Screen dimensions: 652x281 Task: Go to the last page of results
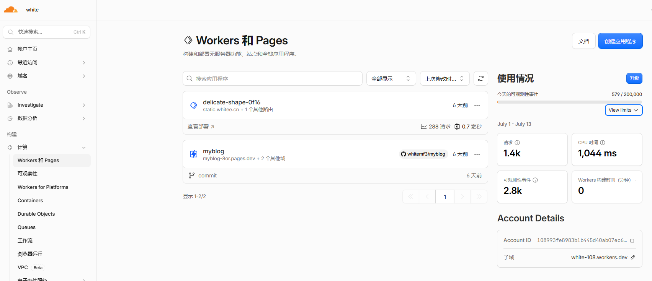coord(479,197)
